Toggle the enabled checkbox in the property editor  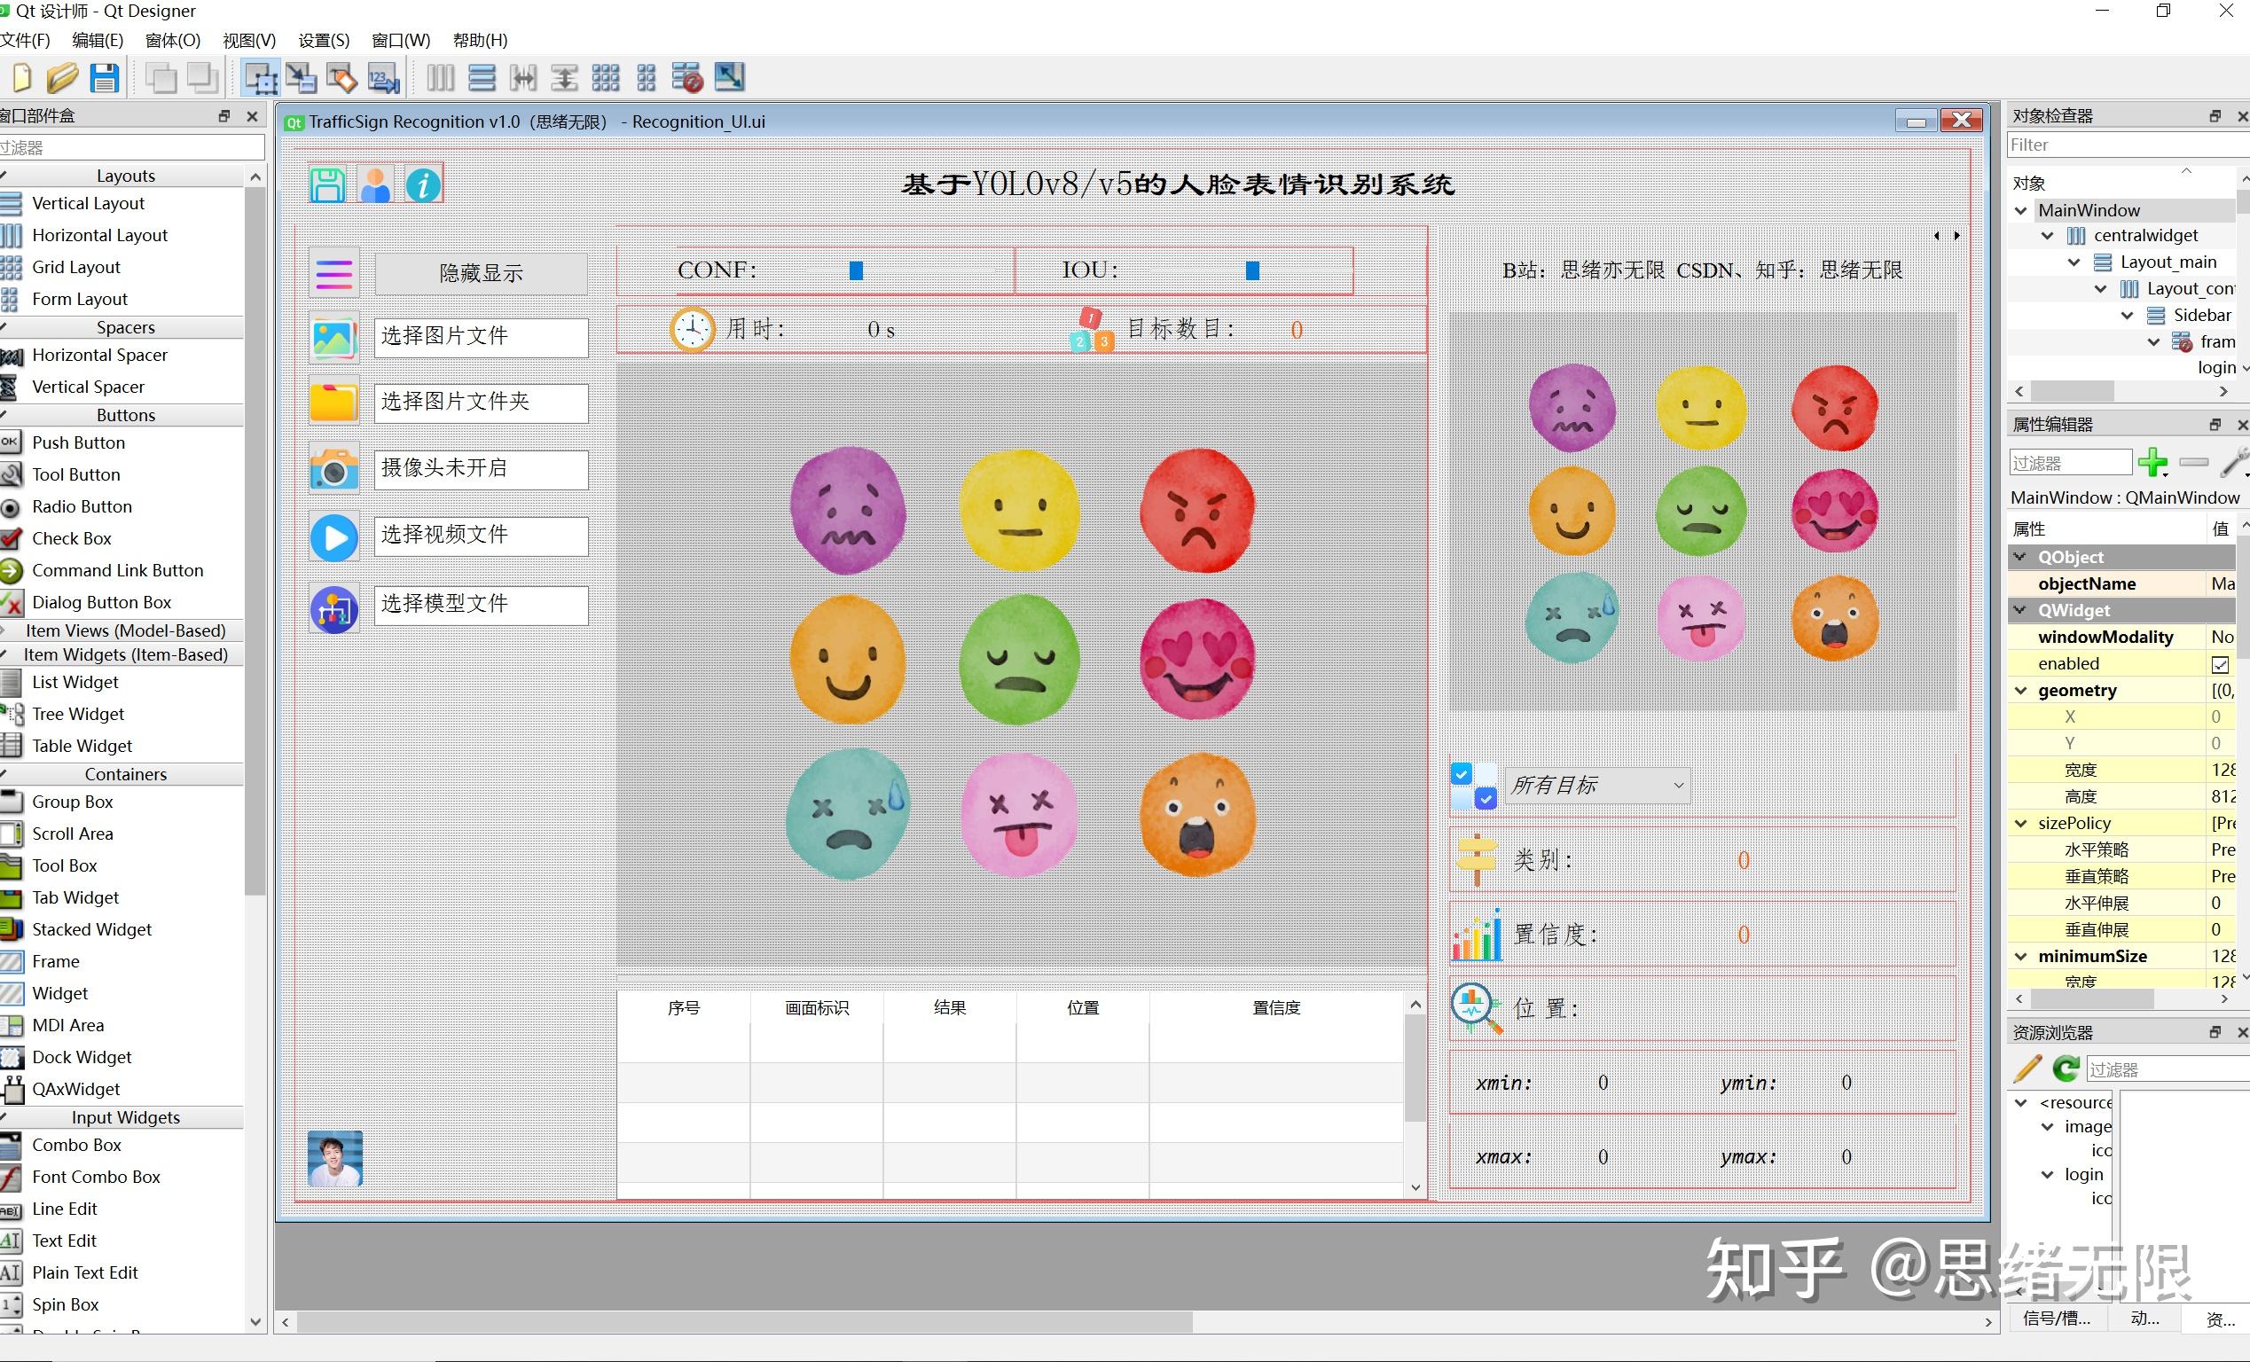2222,663
